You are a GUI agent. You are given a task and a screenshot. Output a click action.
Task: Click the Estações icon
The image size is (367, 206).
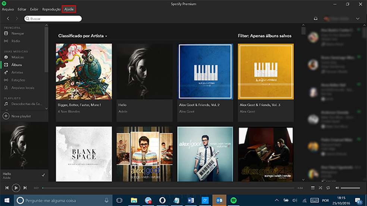[x=6, y=80]
